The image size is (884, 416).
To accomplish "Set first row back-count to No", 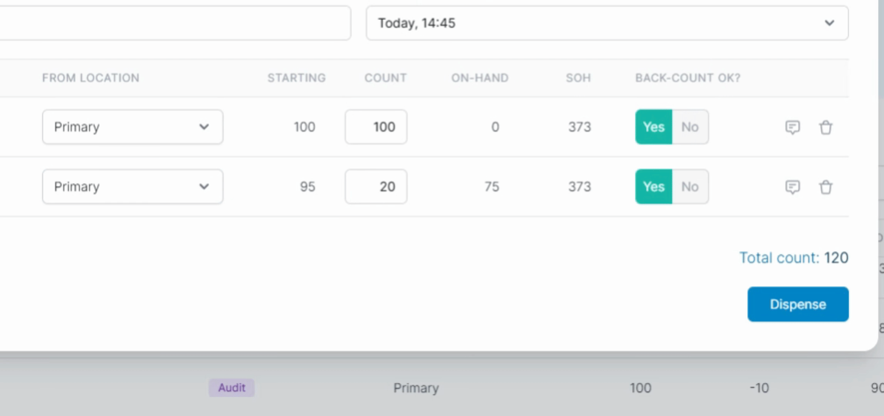I will point(690,127).
